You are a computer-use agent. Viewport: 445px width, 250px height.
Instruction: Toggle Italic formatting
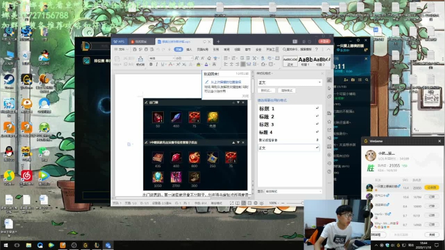pos(156,64)
